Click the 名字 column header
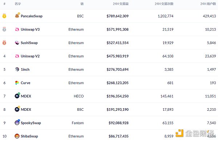Viewport: 218px width, 141px height. [18, 4]
